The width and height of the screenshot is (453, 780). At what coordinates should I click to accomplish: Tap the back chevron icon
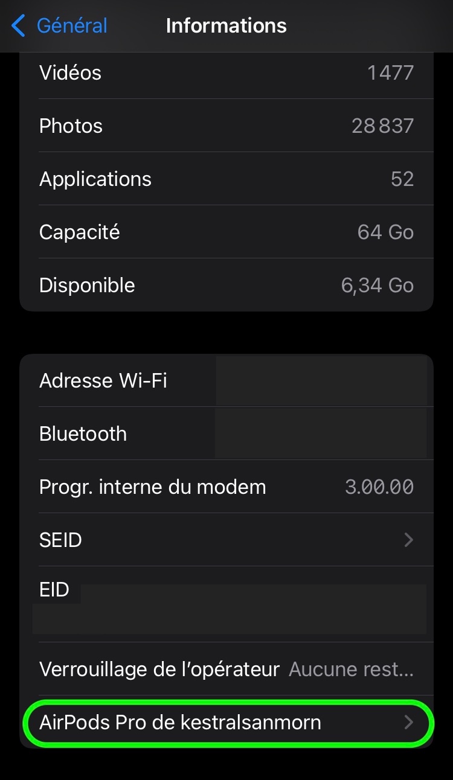(19, 26)
